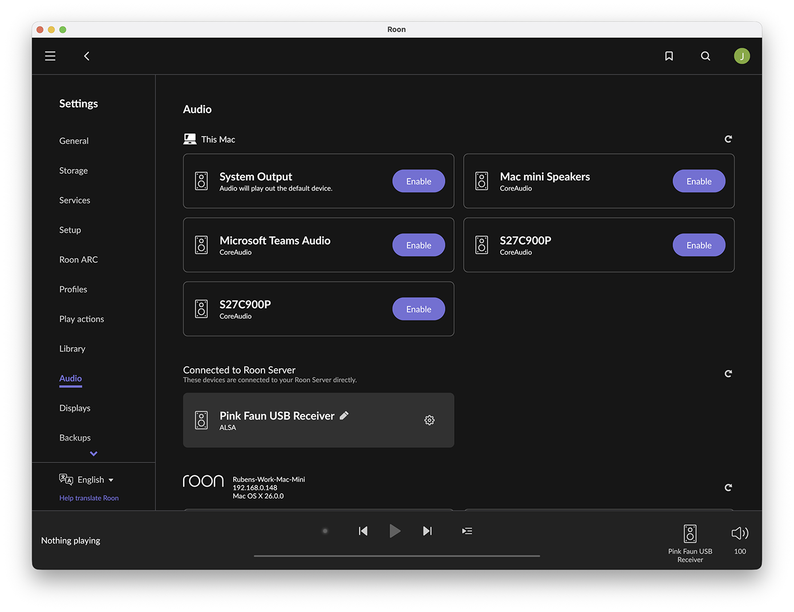Edit Pink Faun USB Receiver name pencil

344,416
